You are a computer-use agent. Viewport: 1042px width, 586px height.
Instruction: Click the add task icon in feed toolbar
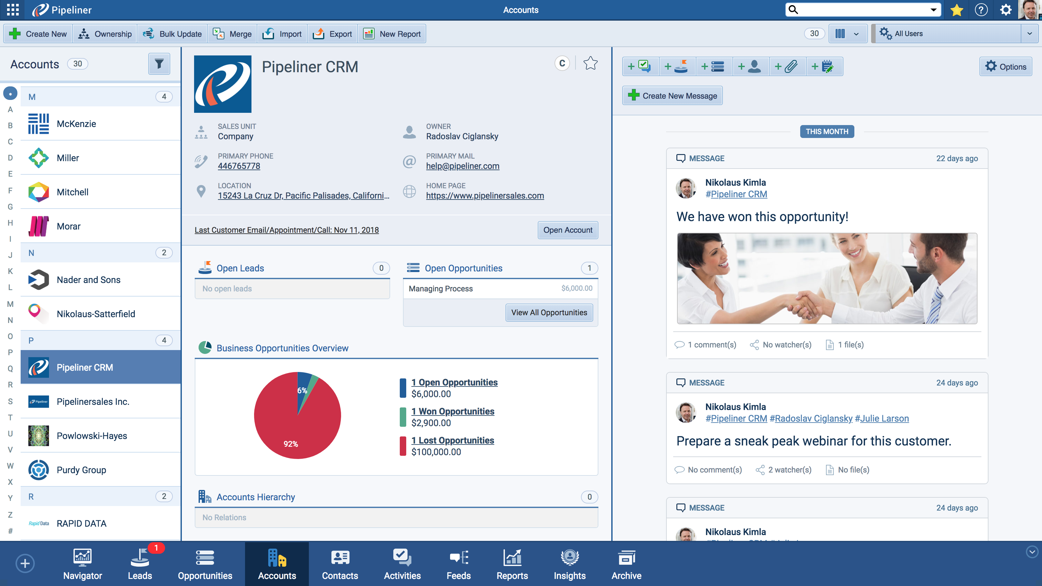pyautogui.click(x=640, y=66)
